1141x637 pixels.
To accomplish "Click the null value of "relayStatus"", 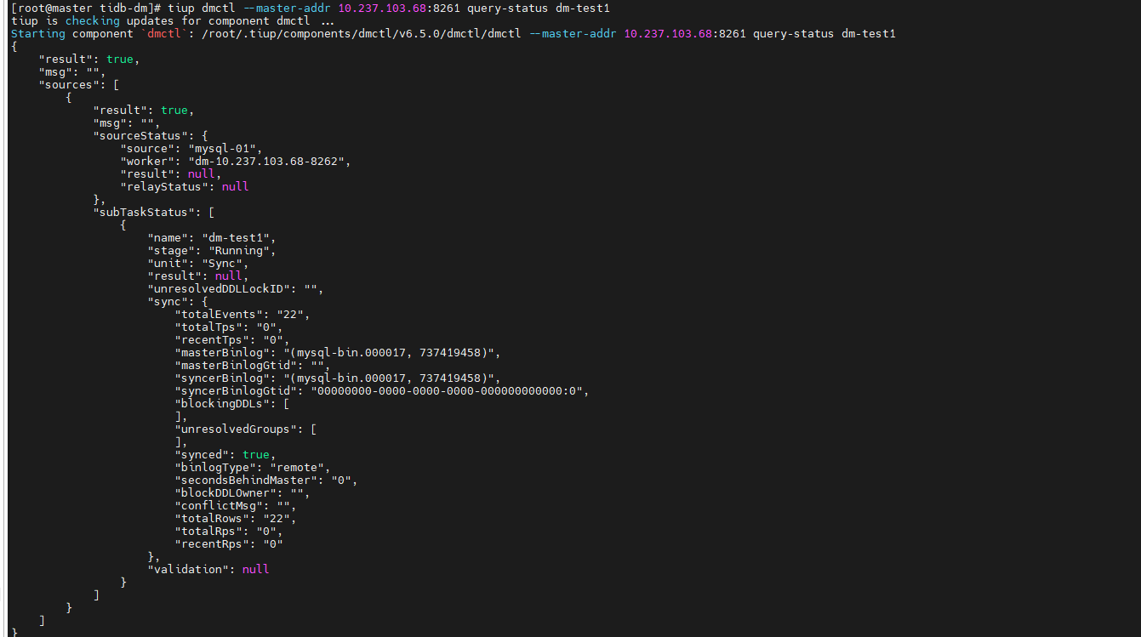I will [236, 186].
